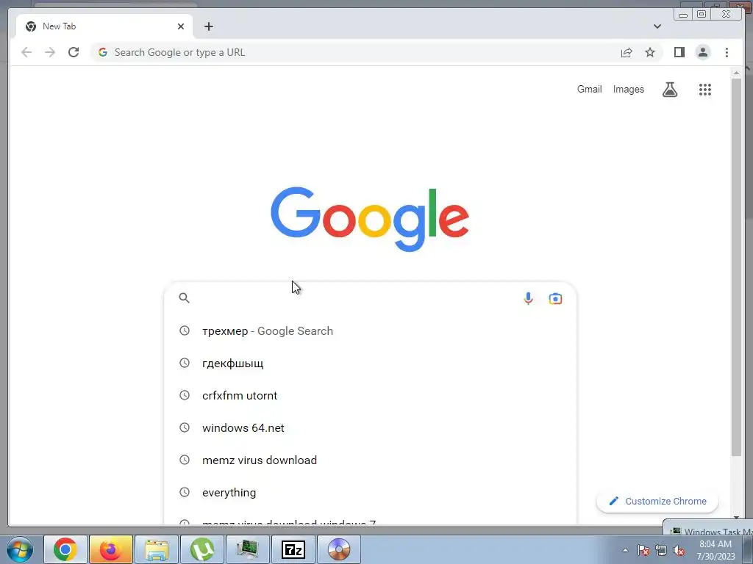
Task: Click the clock icon beside everything
Action: pos(185,491)
